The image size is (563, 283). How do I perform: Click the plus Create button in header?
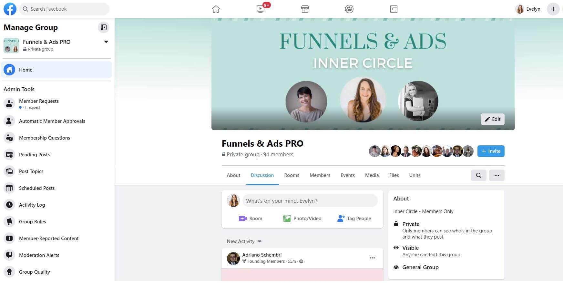(553, 9)
